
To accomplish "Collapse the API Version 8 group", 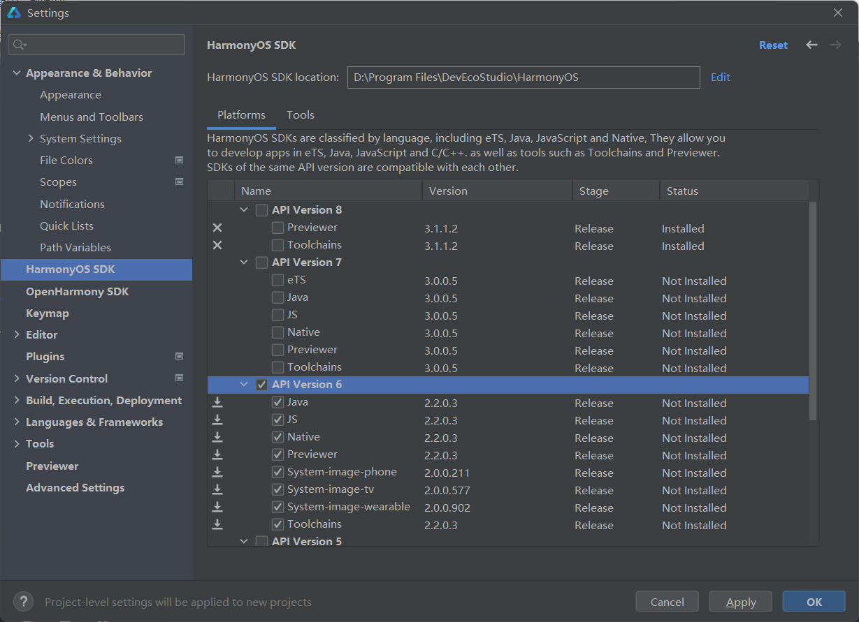I will 244,209.
